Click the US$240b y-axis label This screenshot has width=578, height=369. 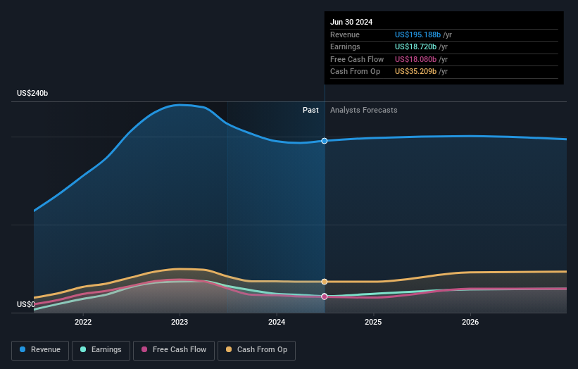point(32,93)
